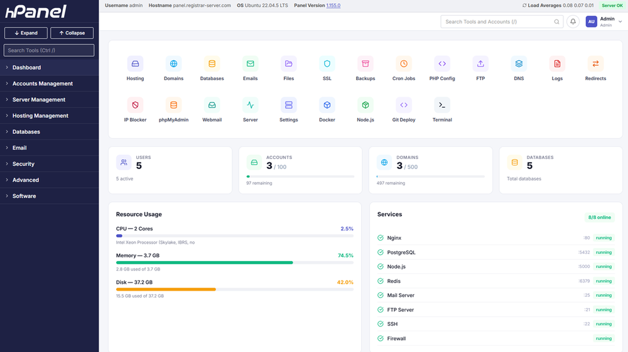Image resolution: width=628 pixels, height=352 pixels.
Task: Open the DNS layers icon
Action: (519, 64)
